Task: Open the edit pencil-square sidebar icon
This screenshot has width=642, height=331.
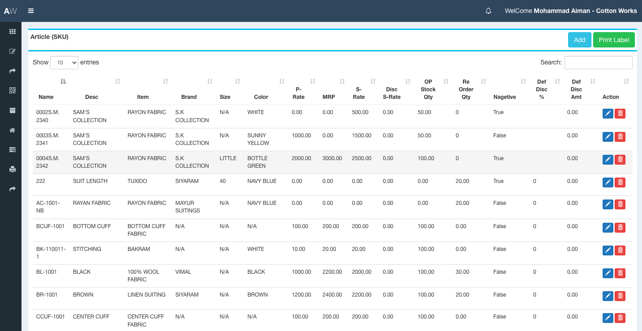Action: (x=13, y=51)
